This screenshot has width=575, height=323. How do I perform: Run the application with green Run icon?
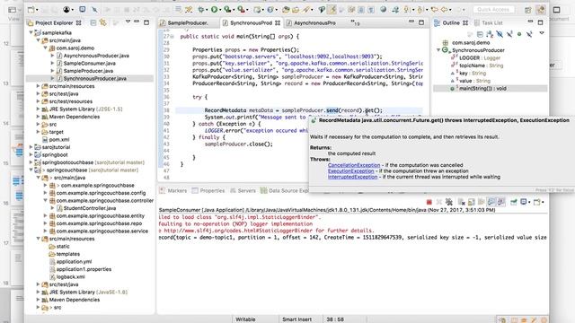(214, 10)
